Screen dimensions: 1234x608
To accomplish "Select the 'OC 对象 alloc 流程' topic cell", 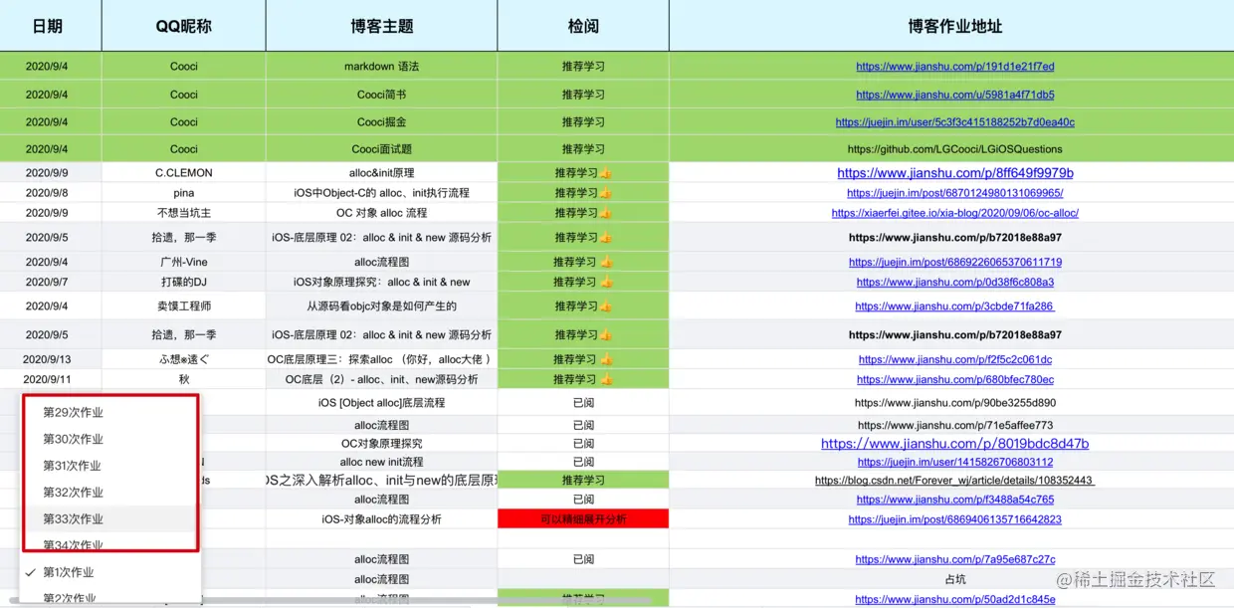I will click(x=382, y=213).
